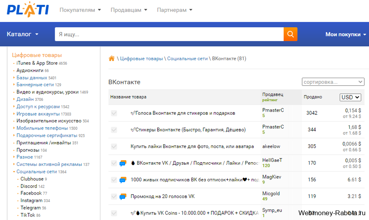Open Facebook subcategory

(31, 193)
